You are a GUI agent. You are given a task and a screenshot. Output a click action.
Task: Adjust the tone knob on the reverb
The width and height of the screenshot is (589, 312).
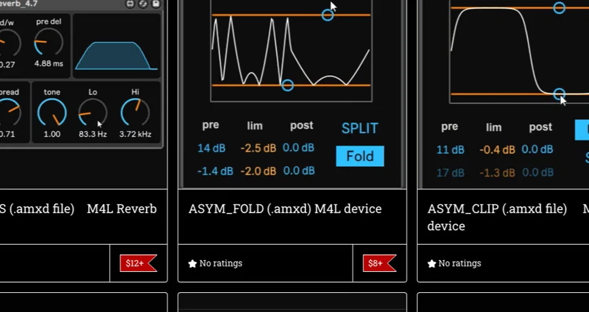point(52,112)
